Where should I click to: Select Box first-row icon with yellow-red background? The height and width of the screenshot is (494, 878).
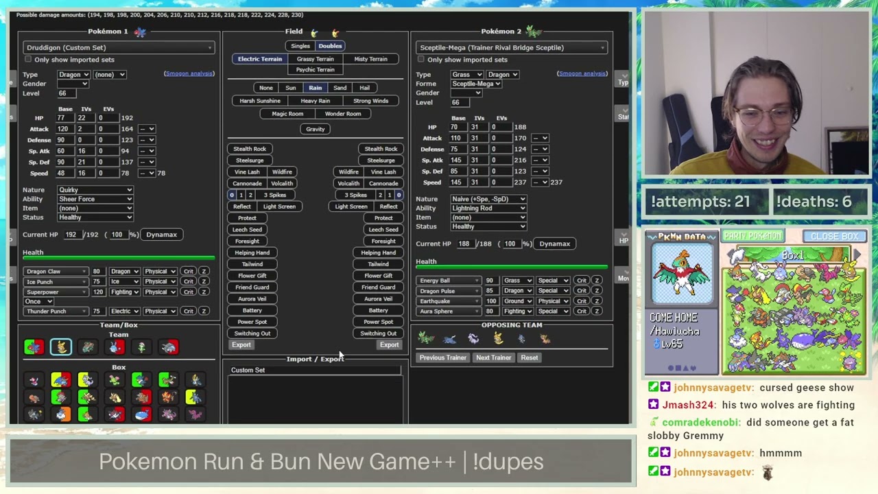click(60, 380)
